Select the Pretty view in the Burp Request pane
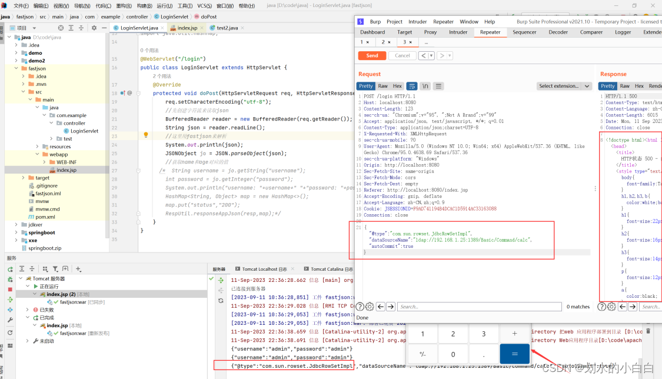The height and width of the screenshot is (379, 662). pos(365,86)
